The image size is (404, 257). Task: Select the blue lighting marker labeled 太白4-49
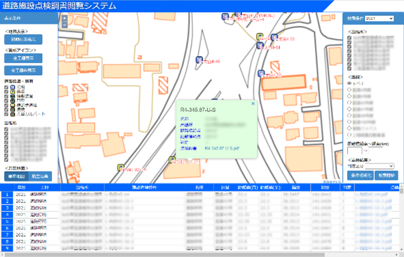coord(199,60)
